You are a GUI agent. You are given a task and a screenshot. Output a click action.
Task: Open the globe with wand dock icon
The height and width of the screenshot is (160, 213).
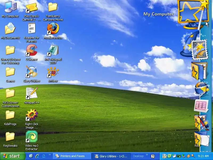[202, 89]
